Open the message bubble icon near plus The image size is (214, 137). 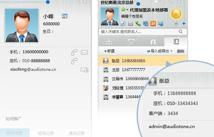click(176, 23)
